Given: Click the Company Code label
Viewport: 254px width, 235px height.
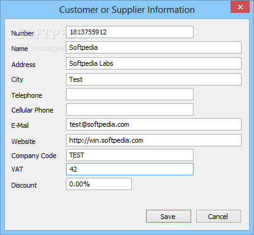Looking at the screenshot, I should tap(34, 156).
